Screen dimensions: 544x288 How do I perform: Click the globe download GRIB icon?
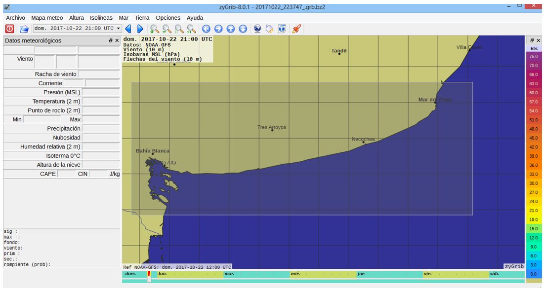257,29
